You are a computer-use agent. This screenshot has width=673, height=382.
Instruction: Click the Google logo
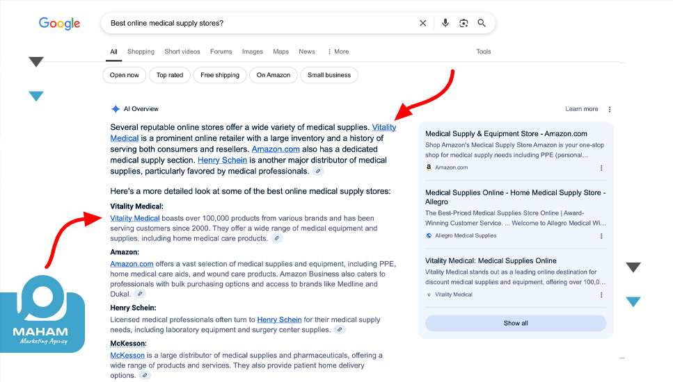[x=59, y=24]
